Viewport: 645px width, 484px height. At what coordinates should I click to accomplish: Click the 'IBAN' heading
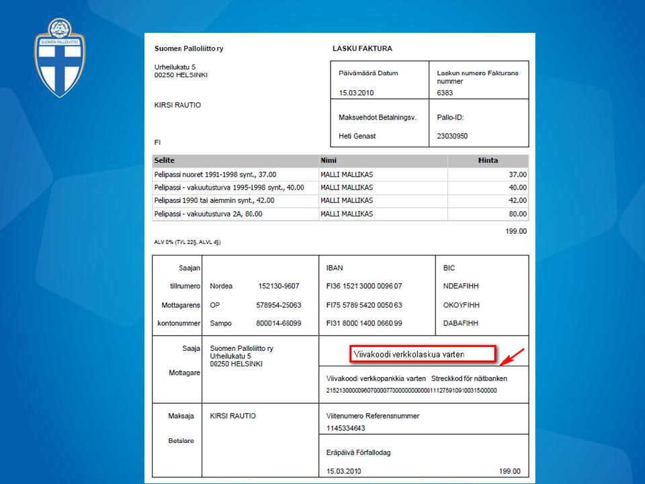[335, 268]
